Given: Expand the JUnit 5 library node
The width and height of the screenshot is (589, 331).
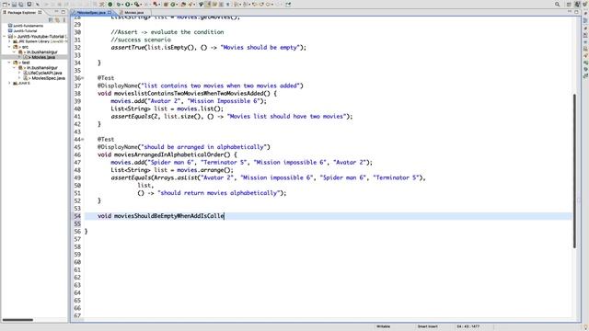Looking at the screenshot, I should pyautogui.click(x=9, y=83).
